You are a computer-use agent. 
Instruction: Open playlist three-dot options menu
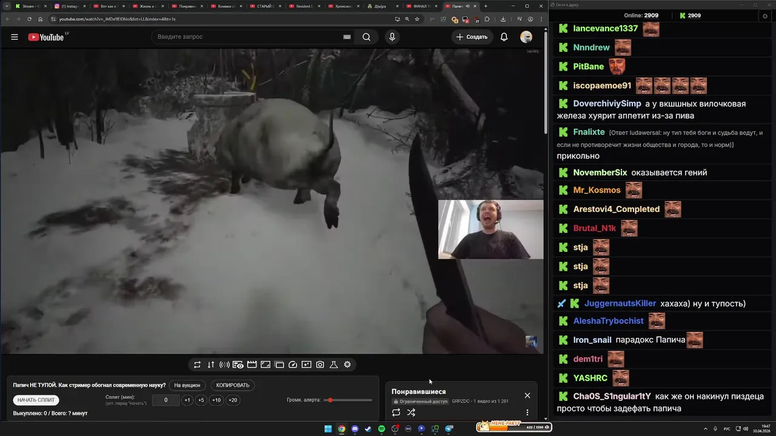(527, 412)
